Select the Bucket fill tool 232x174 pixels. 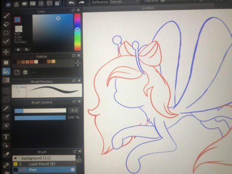pyautogui.click(x=6, y=71)
